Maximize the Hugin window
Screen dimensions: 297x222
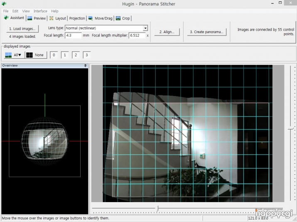tap(280, 3)
